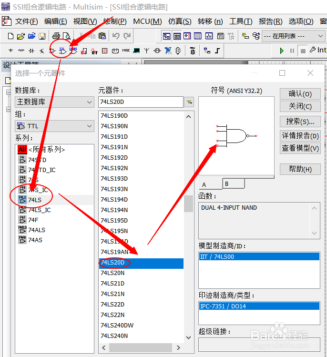Image resolution: width=327 pixels, height=357 pixels.
Task: Select component 74LS190D in the list
Action: click(141, 116)
